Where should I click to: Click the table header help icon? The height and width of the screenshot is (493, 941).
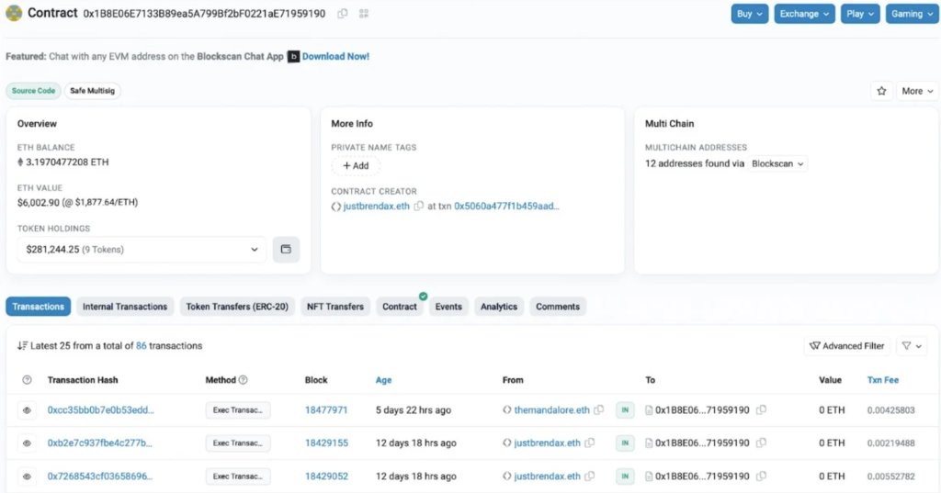coord(27,380)
